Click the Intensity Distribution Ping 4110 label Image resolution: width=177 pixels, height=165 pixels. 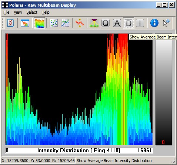(x=79, y=151)
